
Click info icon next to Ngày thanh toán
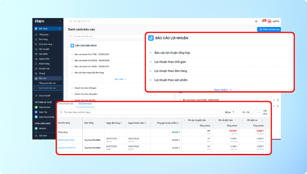tap(145, 123)
